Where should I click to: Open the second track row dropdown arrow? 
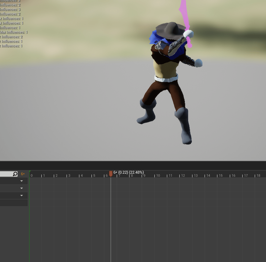tap(22, 188)
